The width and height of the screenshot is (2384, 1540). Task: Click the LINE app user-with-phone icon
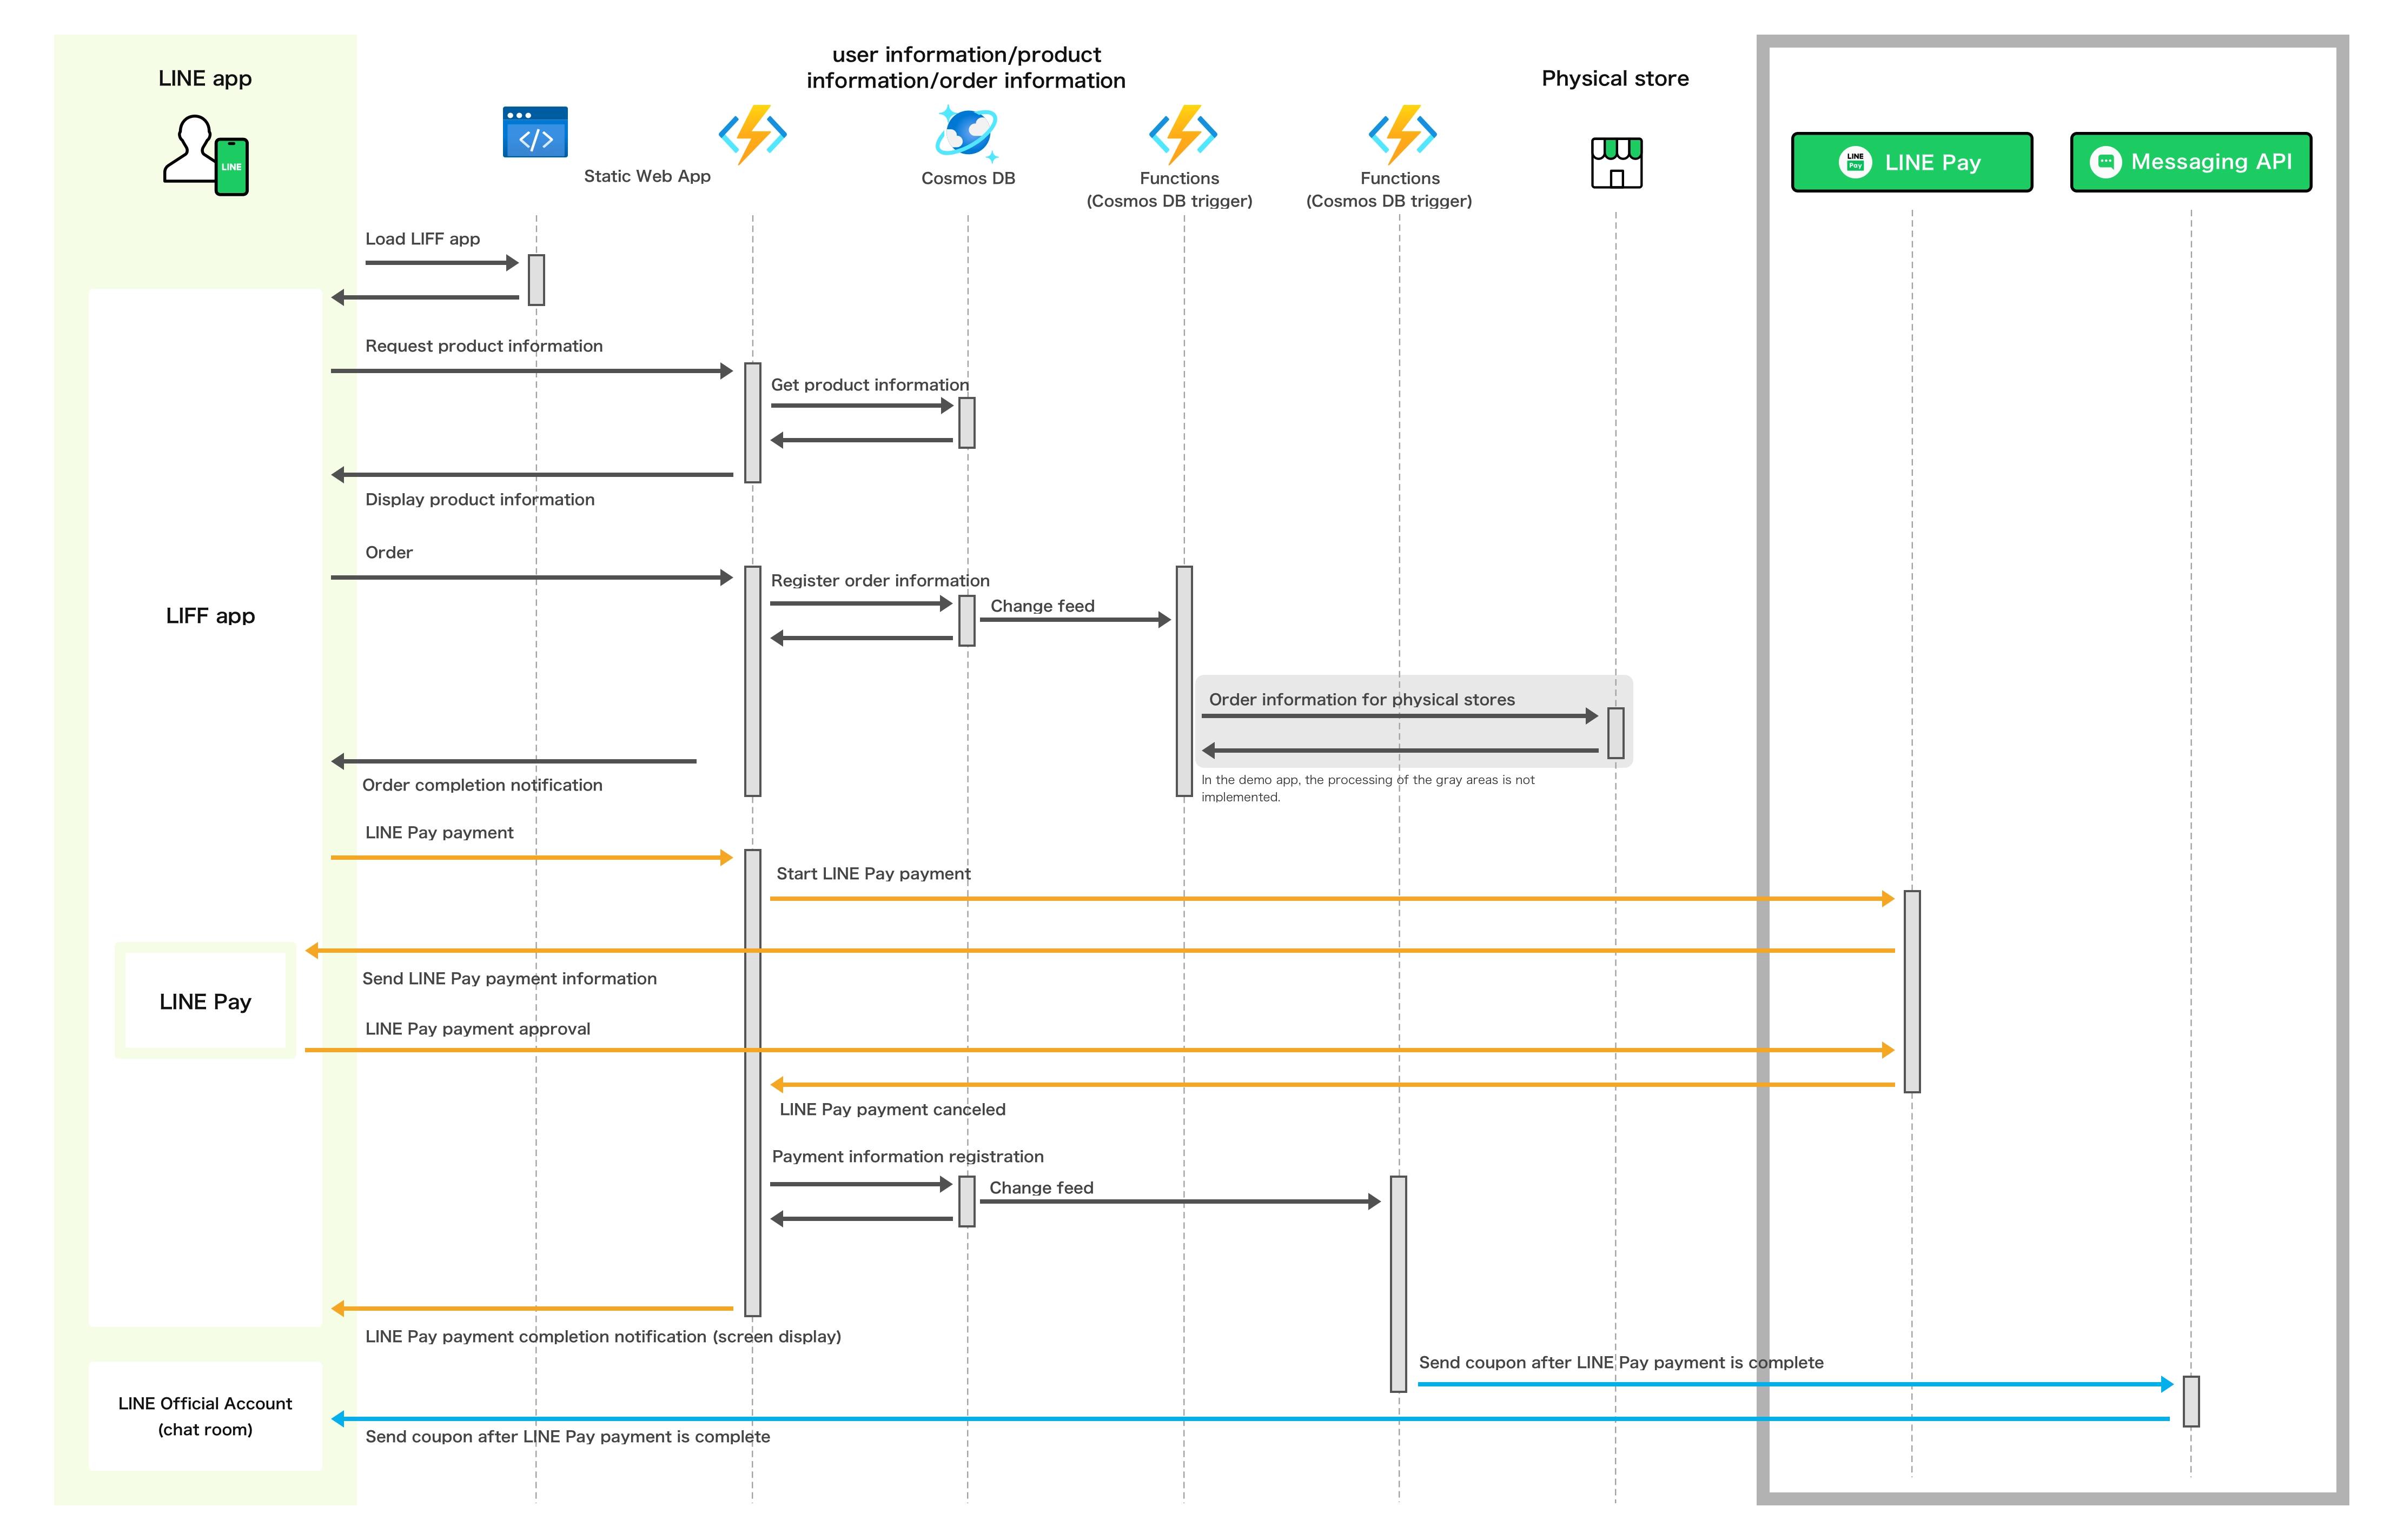[x=206, y=154]
